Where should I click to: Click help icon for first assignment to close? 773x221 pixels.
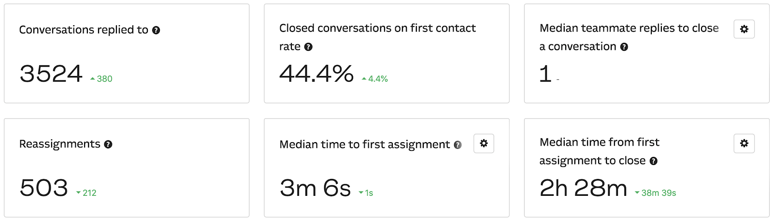pyautogui.click(x=654, y=161)
